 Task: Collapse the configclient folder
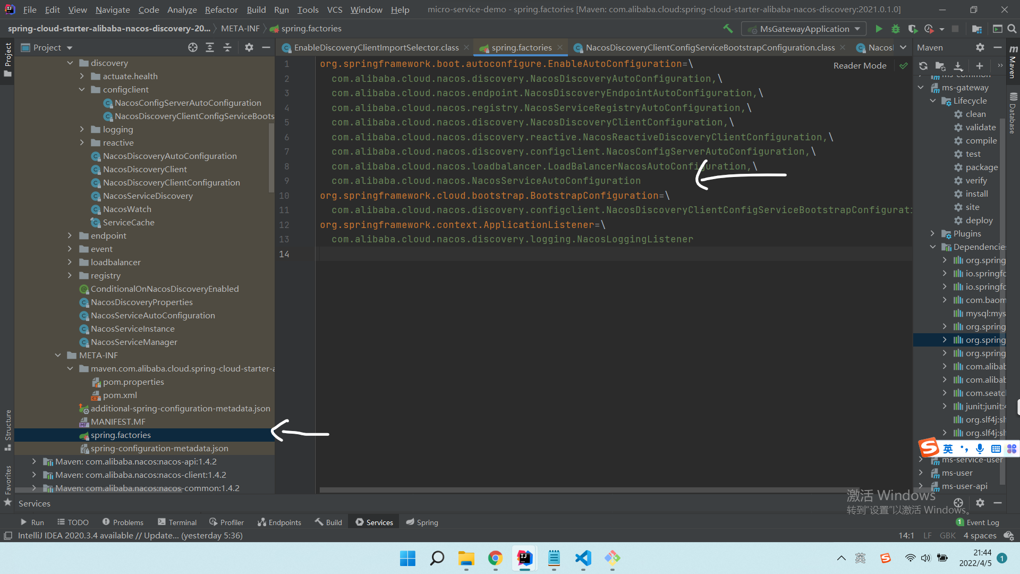click(82, 89)
